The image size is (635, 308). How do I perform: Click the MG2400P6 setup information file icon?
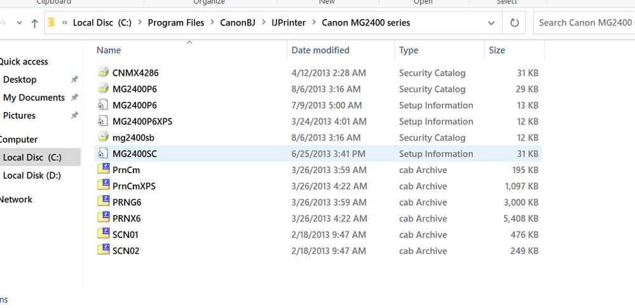[x=103, y=104]
